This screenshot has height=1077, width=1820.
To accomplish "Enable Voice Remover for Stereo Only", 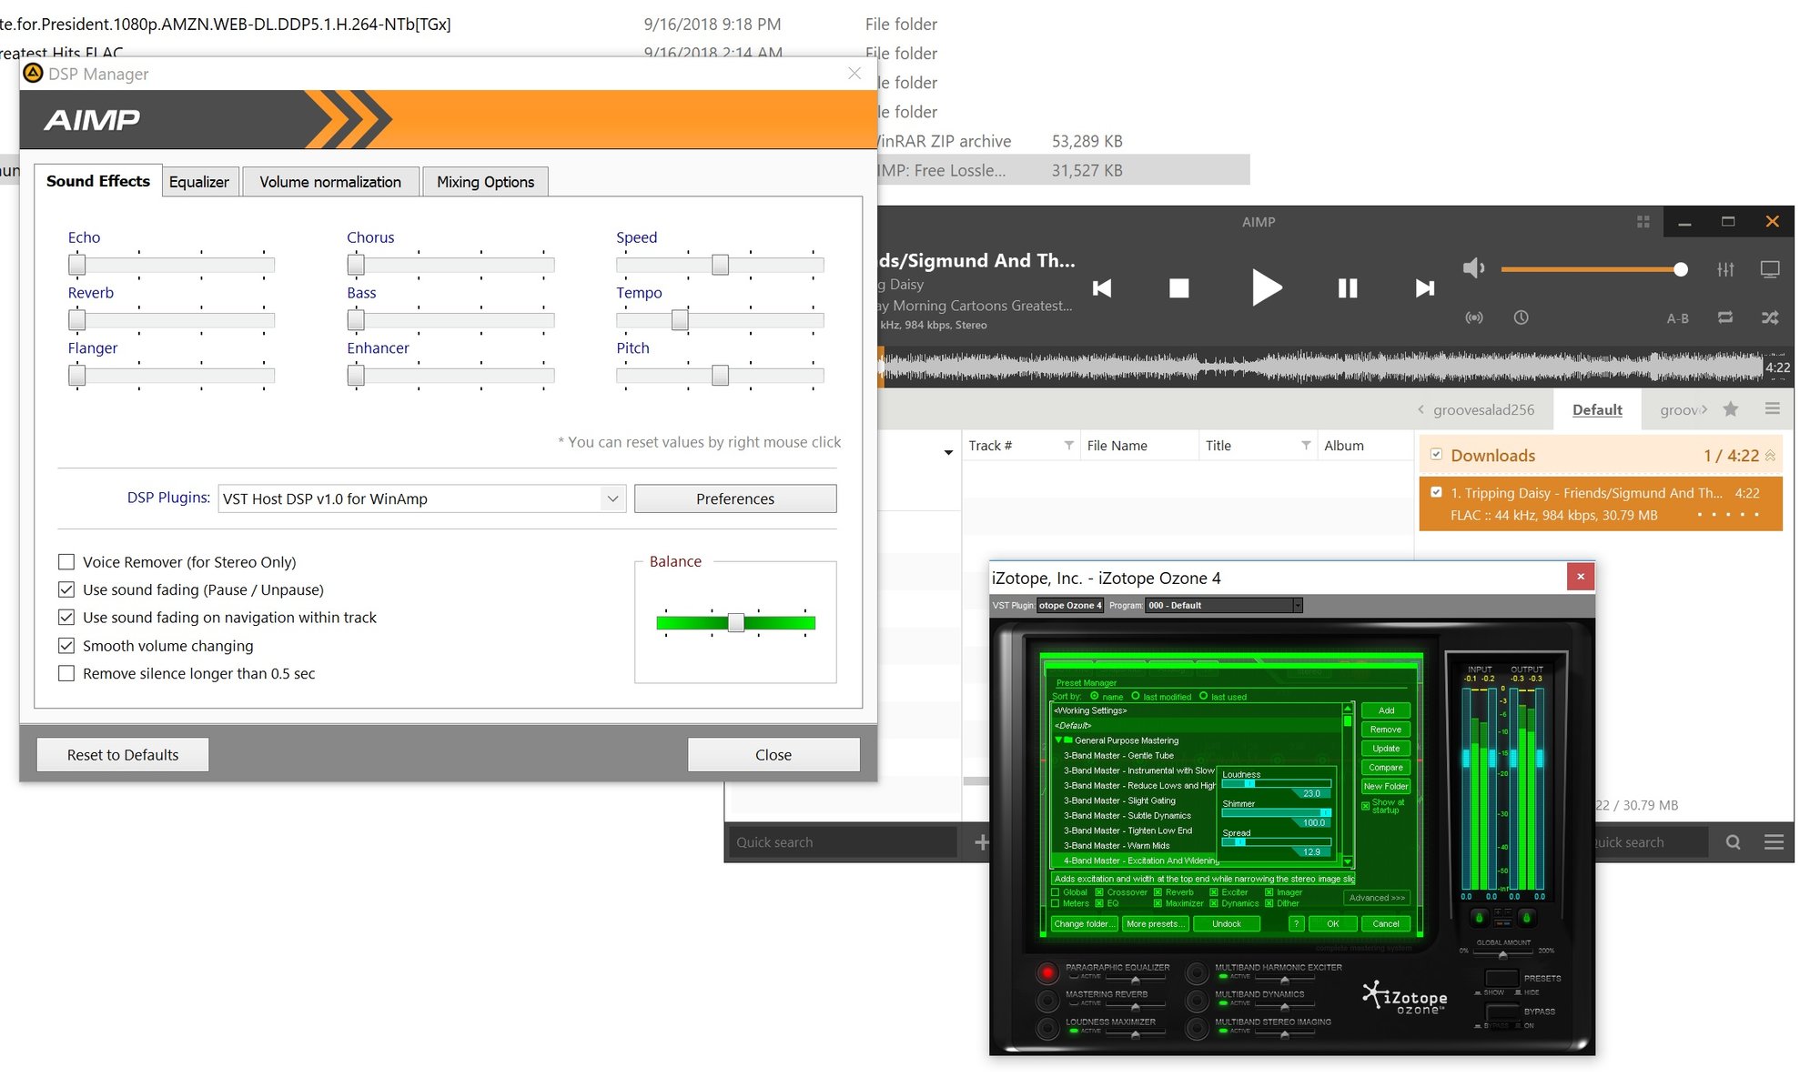I will 66,562.
